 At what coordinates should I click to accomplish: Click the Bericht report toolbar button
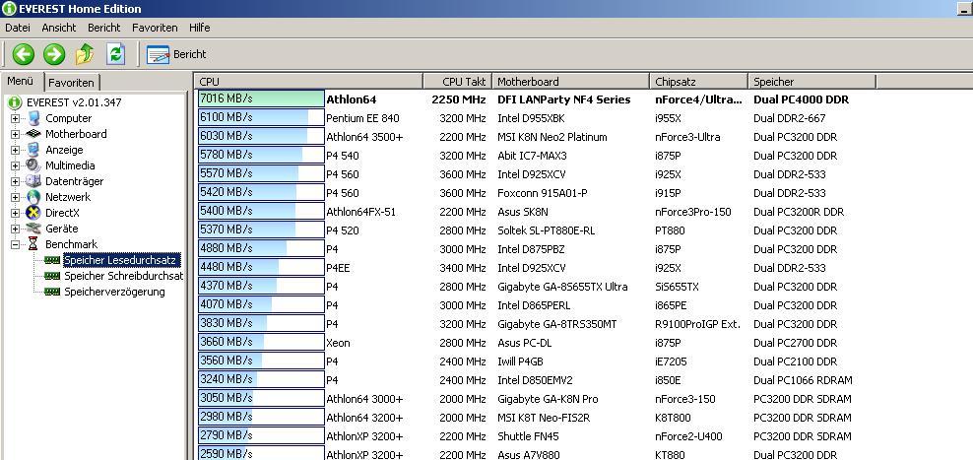click(x=176, y=54)
